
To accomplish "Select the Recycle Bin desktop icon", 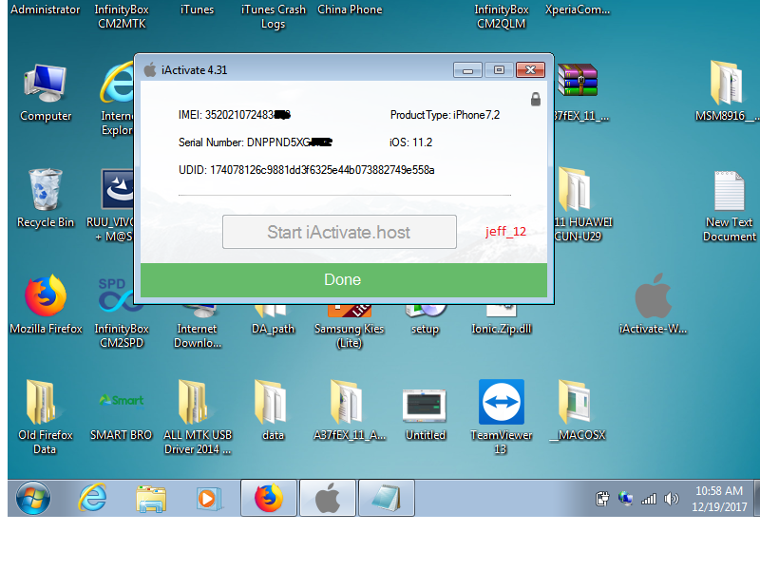I will 46,199.
